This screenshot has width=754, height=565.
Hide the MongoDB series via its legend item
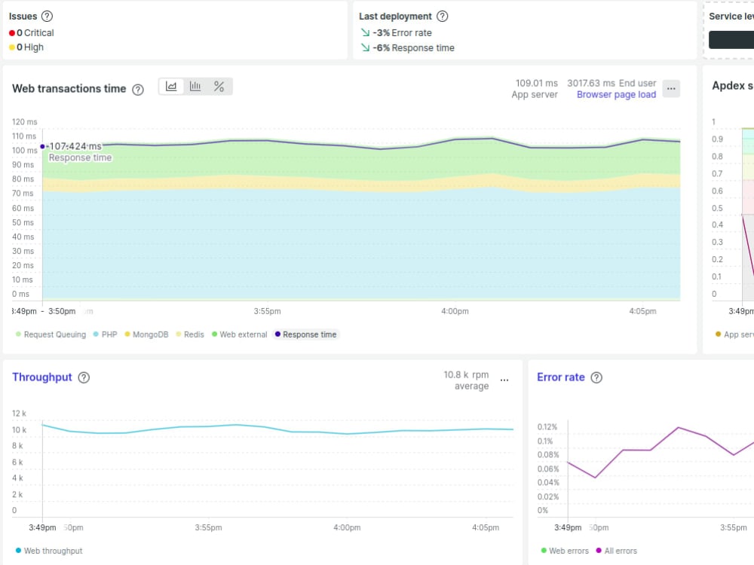tap(146, 334)
